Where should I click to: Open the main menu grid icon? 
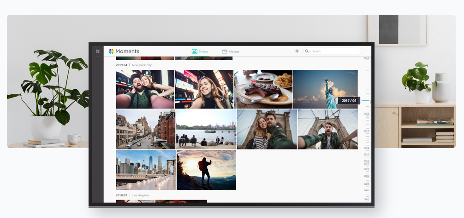97,51
